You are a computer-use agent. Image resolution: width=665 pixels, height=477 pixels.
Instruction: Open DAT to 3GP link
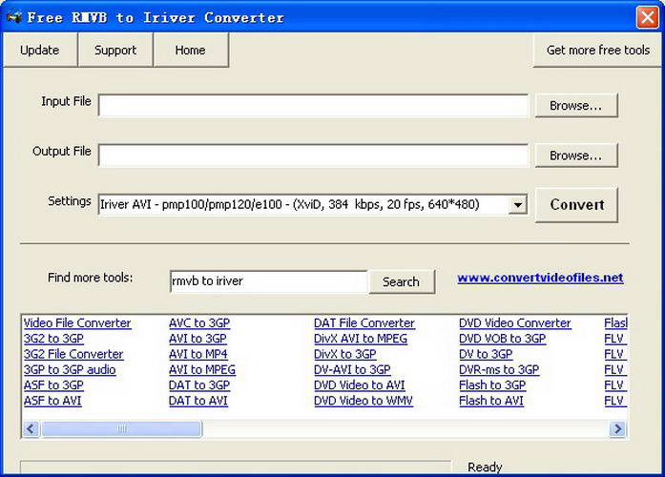pos(199,385)
